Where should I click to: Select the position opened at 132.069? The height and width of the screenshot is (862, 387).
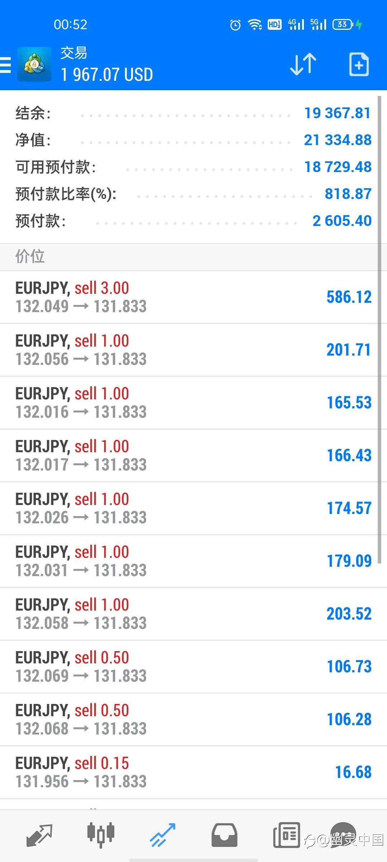(193, 667)
